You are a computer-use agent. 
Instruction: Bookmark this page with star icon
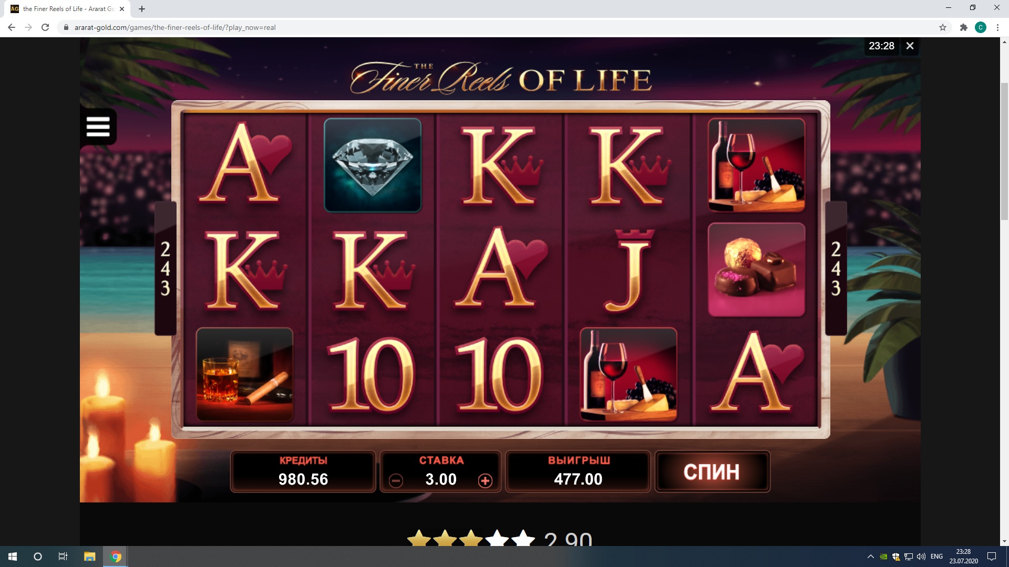(x=943, y=27)
